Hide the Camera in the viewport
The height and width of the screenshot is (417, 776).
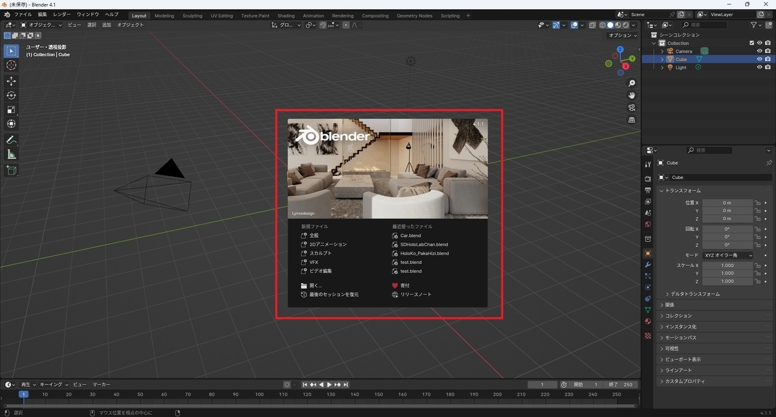(x=760, y=51)
